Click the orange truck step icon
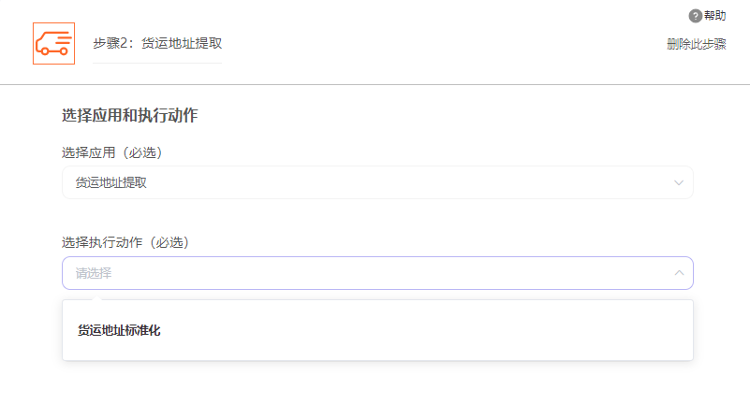Viewport: 750px width, 404px height. pos(53,43)
